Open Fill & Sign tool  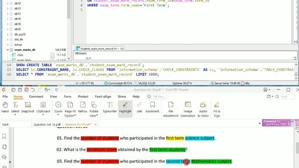tap(217, 109)
